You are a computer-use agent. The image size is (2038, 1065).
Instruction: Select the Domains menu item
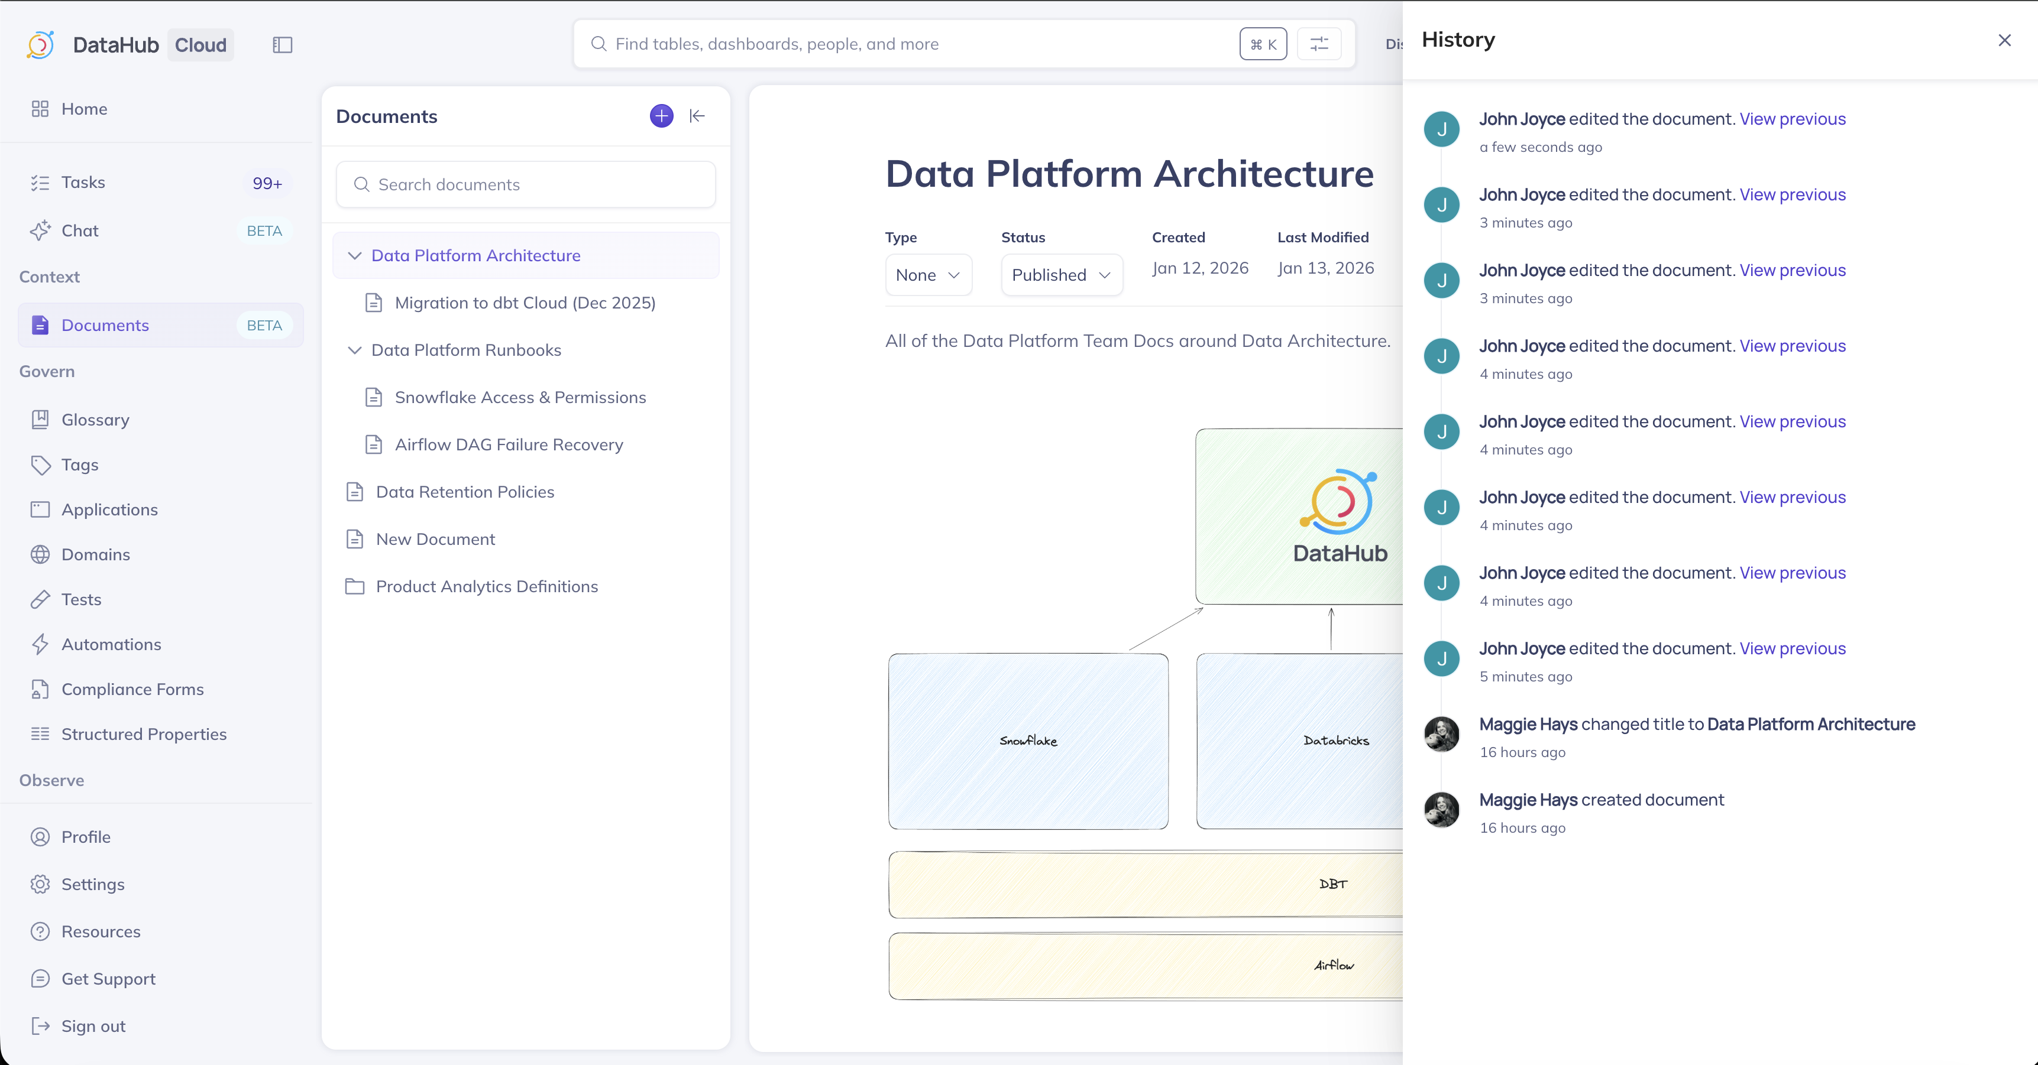pos(95,554)
